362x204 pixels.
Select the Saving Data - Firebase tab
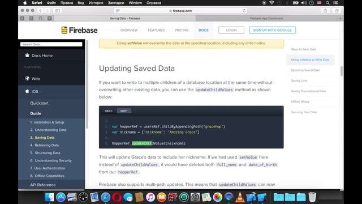click(125, 18)
